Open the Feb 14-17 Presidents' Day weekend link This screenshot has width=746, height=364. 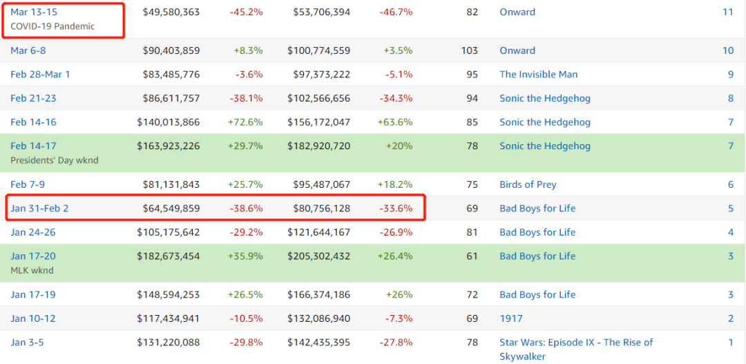[x=33, y=146]
